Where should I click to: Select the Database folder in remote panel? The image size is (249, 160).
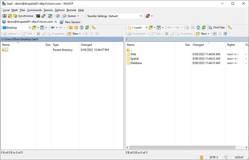click(x=136, y=63)
